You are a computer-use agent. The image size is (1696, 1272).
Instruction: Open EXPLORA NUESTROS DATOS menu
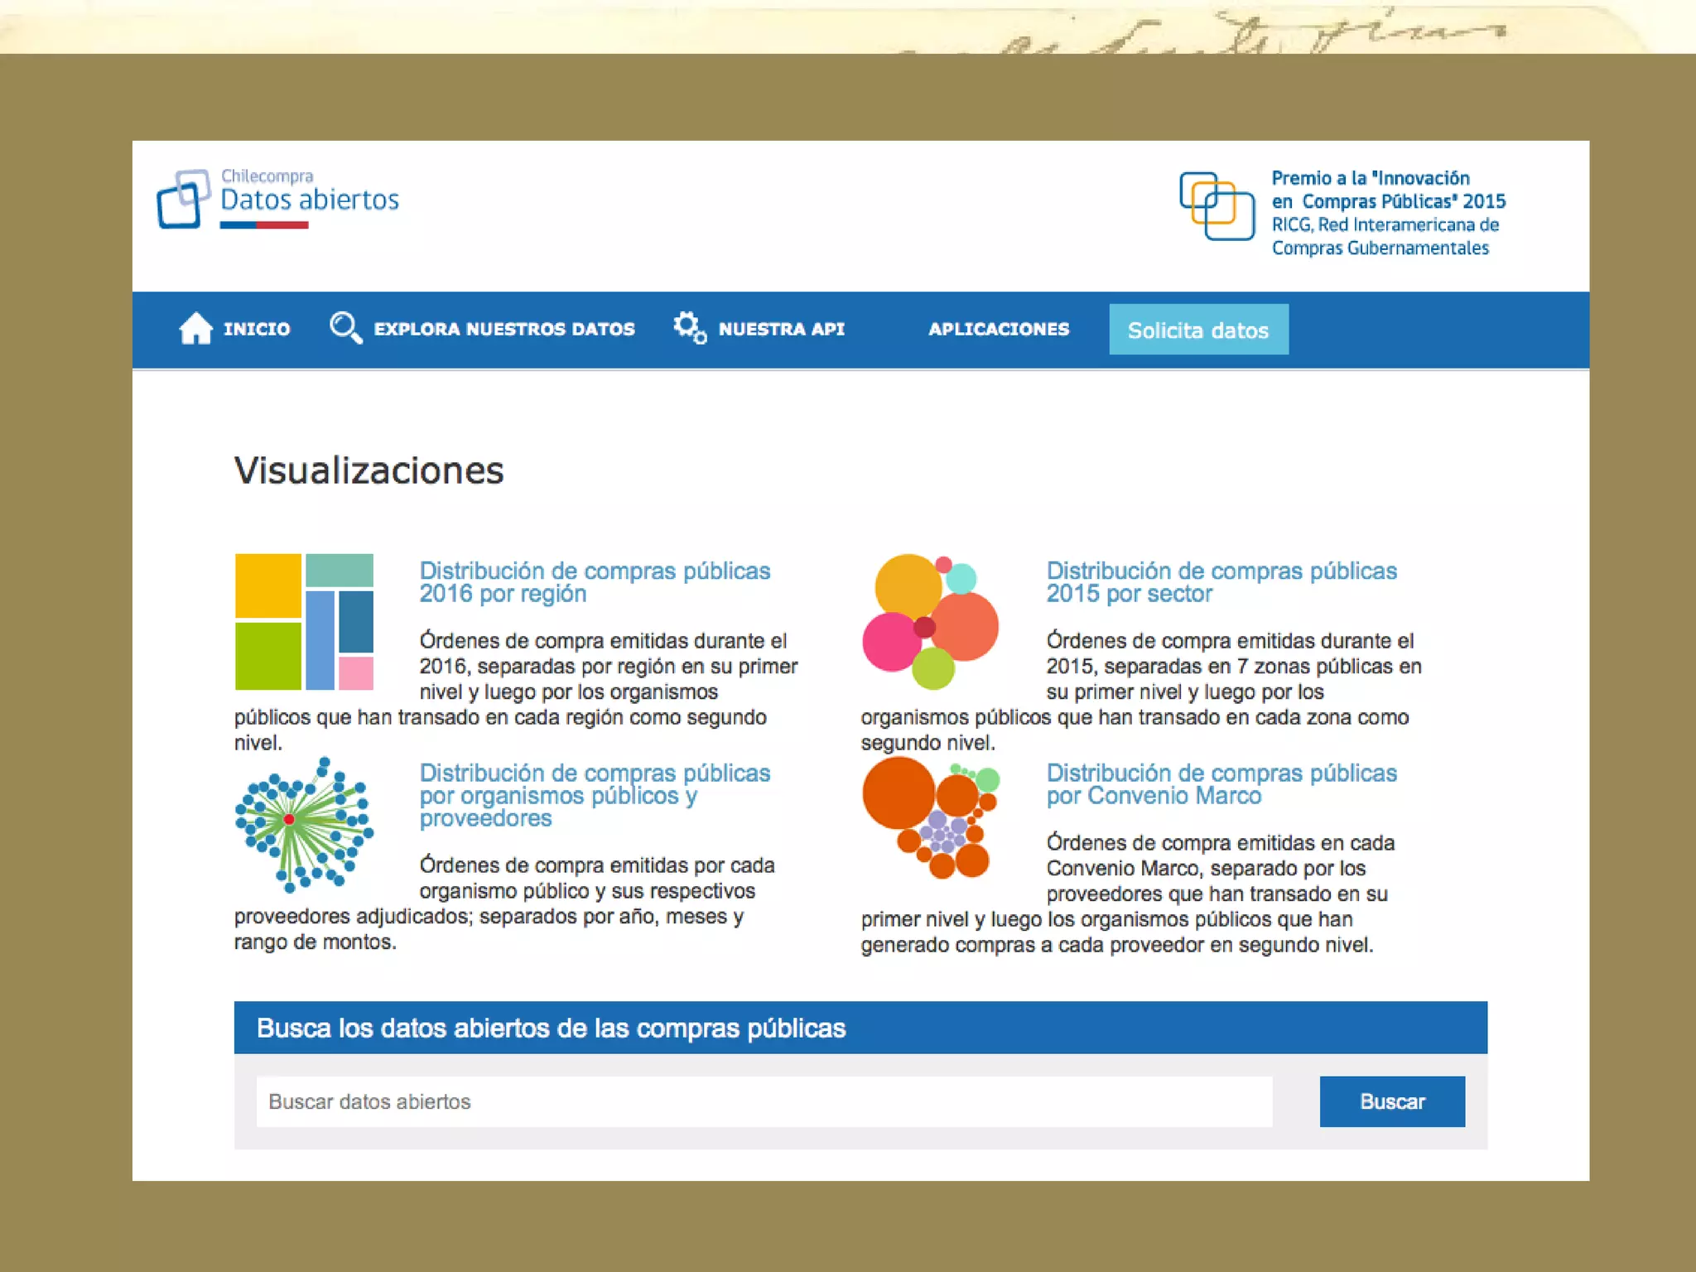[x=503, y=330]
